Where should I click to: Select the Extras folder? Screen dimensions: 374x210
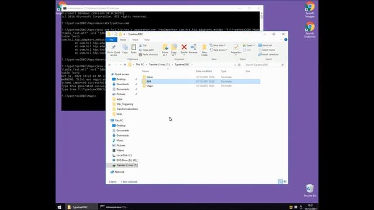tap(201, 77)
